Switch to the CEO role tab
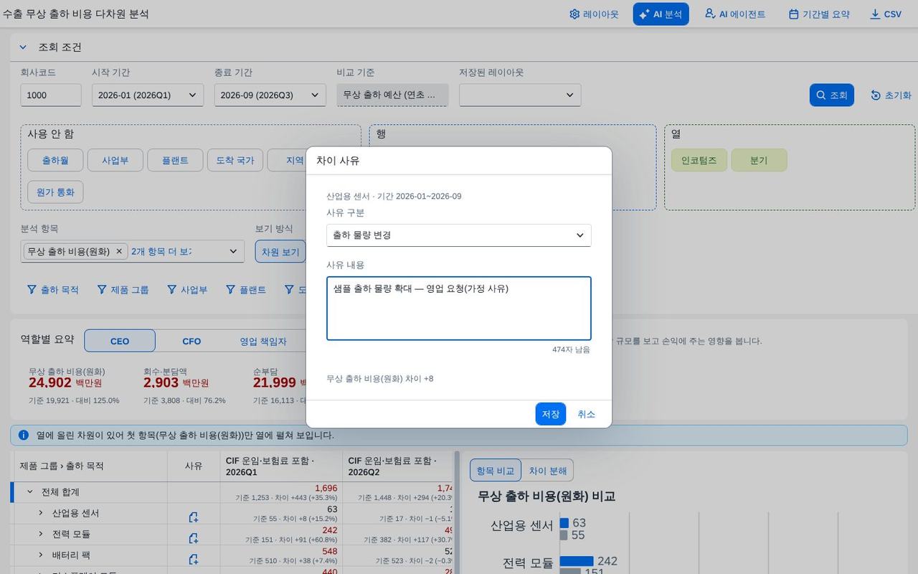The width and height of the screenshot is (918, 574). tap(120, 341)
